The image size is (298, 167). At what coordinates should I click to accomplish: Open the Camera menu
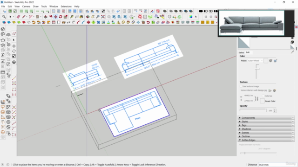pyautogui.click(x=26, y=6)
